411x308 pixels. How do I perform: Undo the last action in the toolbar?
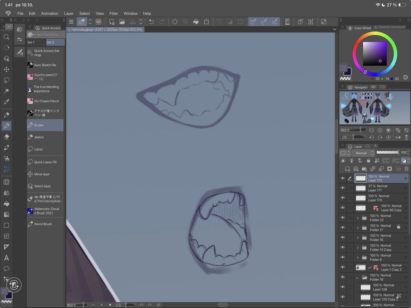(151, 21)
